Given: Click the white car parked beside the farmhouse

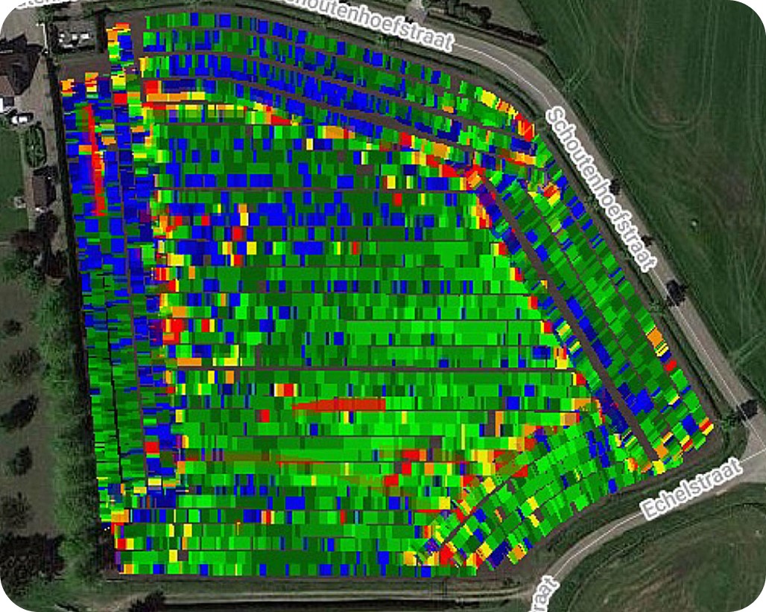Looking at the screenshot, I should (20, 118).
